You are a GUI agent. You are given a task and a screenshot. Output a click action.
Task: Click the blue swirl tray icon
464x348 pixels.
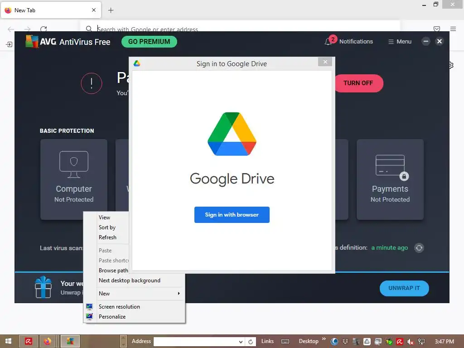pyautogui.click(x=334, y=342)
